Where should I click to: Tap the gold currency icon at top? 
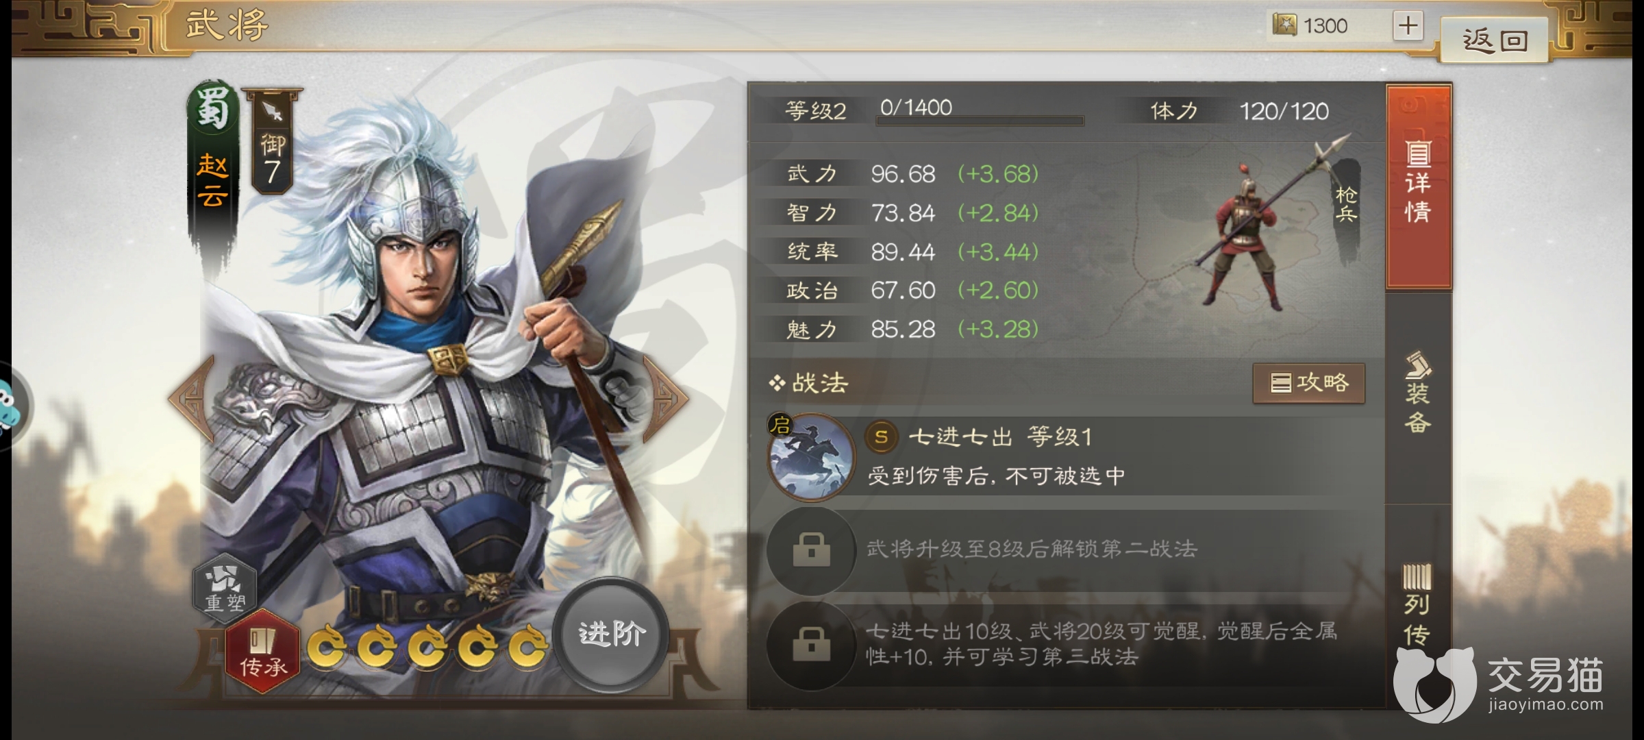[1284, 25]
